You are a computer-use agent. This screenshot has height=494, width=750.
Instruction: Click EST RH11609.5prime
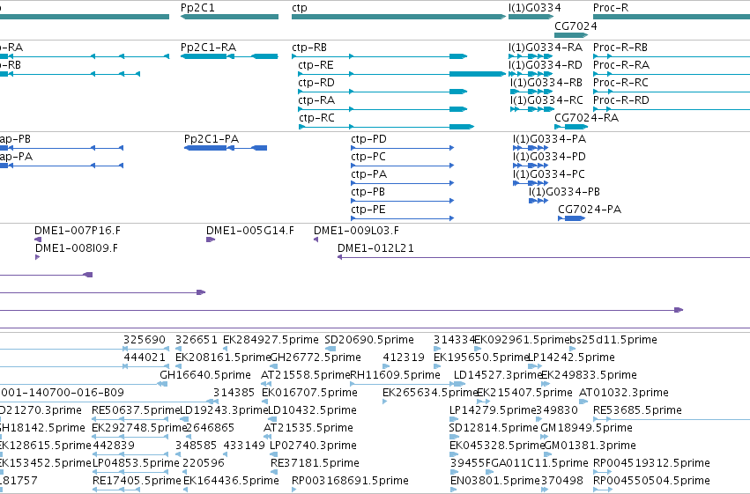click(x=395, y=375)
